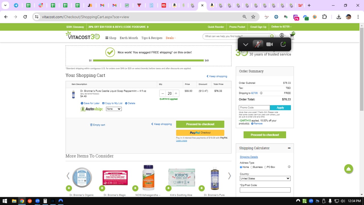Image resolution: width=364 pixels, height=205 pixels.
Task: Pay with the PayPal Checkout button
Action: [x=200, y=133]
